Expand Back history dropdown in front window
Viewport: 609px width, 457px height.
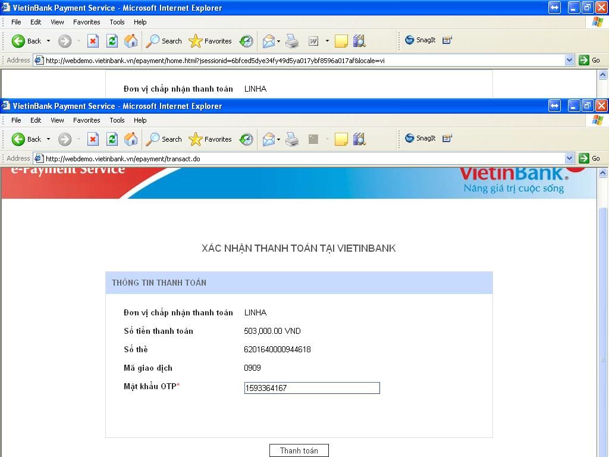(x=49, y=139)
